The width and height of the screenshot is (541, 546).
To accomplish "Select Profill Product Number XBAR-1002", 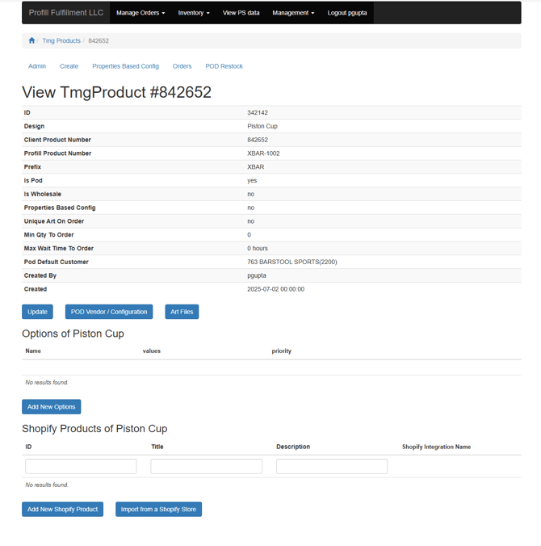I will (x=263, y=153).
